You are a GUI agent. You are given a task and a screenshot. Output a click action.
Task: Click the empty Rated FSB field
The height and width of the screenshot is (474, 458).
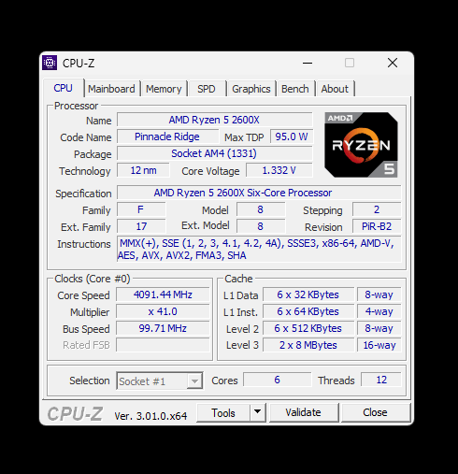[x=163, y=345]
